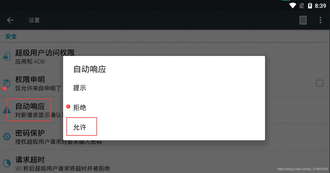330x173 pixels.
Task: Click the gear icon beside 密码保护
Action: [7, 137]
